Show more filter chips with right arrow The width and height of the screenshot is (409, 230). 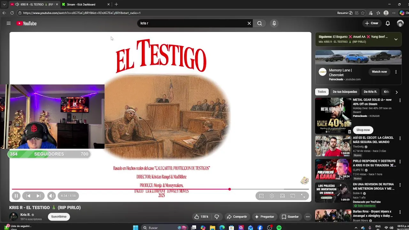click(x=397, y=92)
